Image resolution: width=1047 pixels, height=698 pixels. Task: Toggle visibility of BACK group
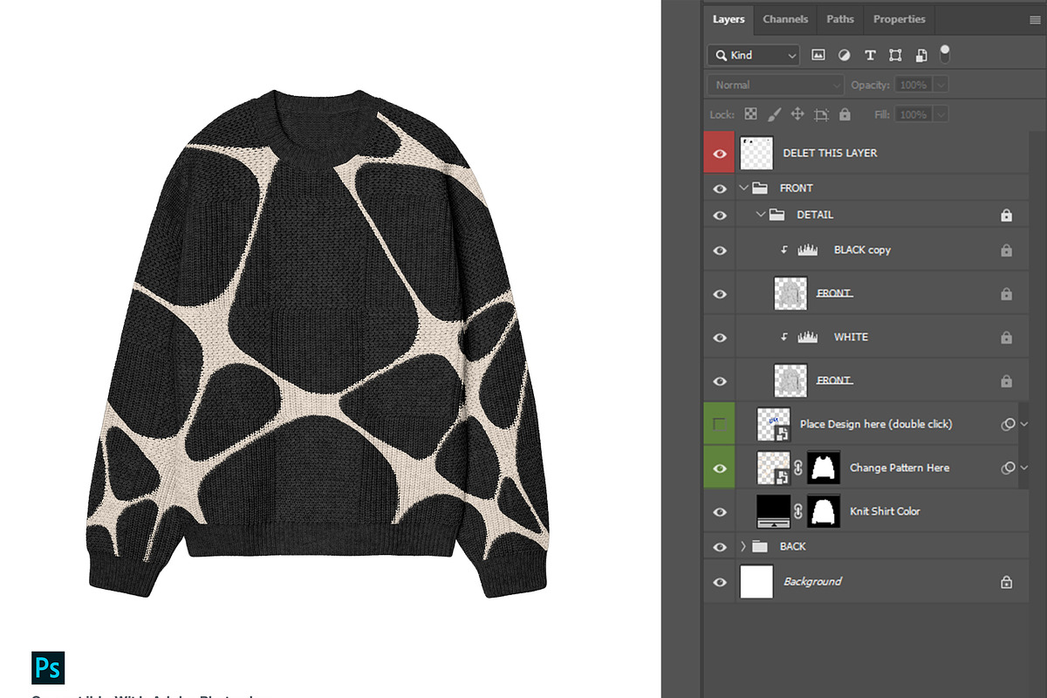[x=720, y=547]
